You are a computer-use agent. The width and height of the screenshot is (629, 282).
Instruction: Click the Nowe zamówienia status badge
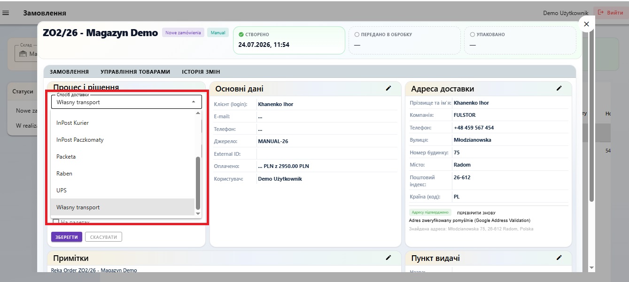[x=183, y=33]
